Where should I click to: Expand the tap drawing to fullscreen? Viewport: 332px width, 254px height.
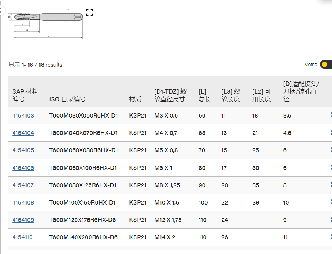(x=89, y=13)
